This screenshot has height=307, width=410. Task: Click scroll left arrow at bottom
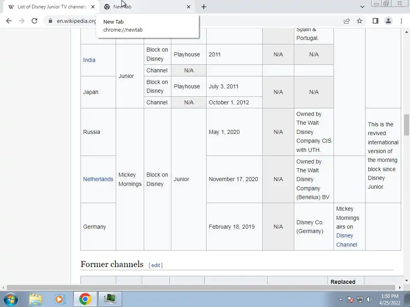3,287
